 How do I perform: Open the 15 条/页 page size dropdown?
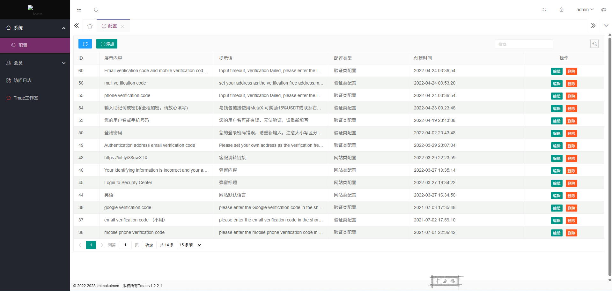click(x=190, y=245)
